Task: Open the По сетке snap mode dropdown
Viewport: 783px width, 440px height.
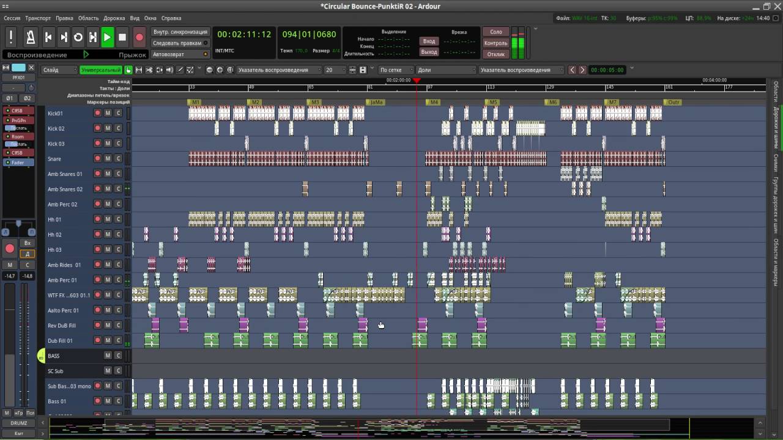Action: click(395, 70)
